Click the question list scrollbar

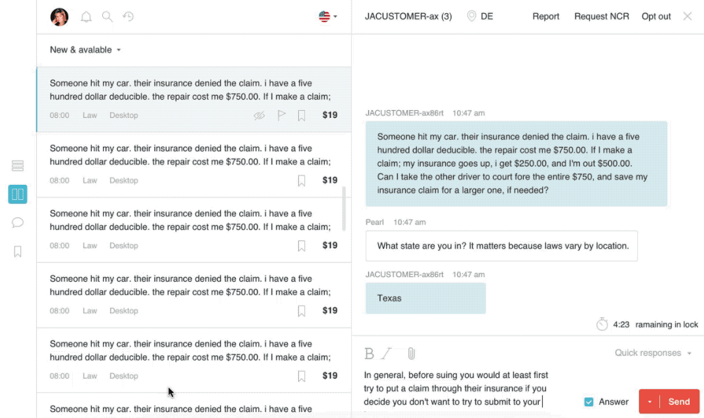(x=344, y=208)
